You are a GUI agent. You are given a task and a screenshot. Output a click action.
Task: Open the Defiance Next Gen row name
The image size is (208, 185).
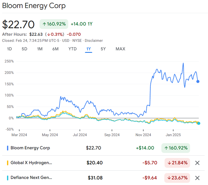[x=31, y=178]
